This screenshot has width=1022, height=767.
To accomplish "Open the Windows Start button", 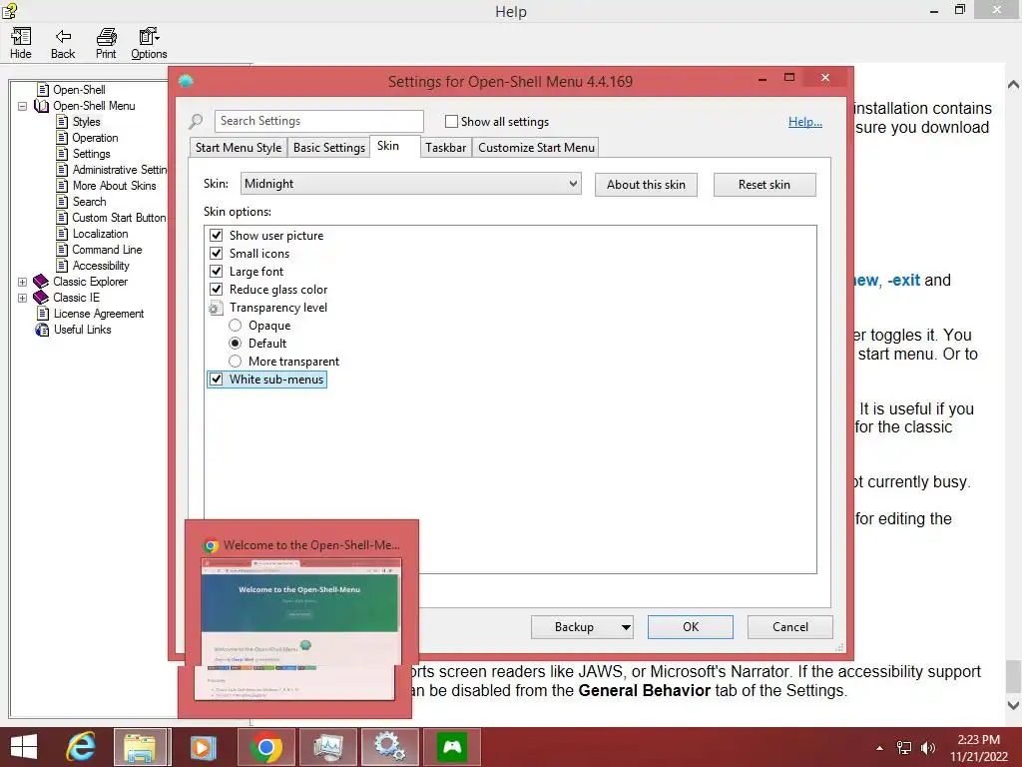I will tap(24, 747).
